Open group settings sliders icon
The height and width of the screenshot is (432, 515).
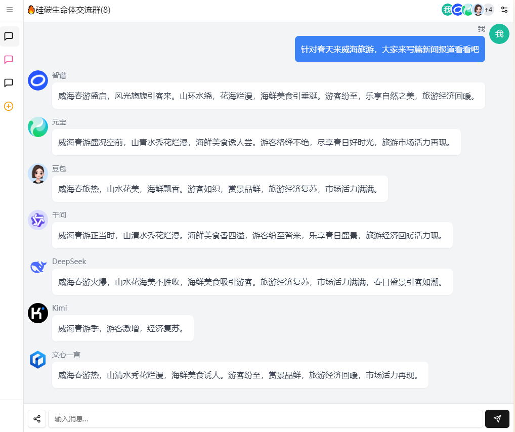[x=504, y=10]
